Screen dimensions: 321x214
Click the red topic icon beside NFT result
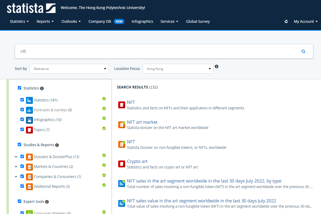(121, 105)
